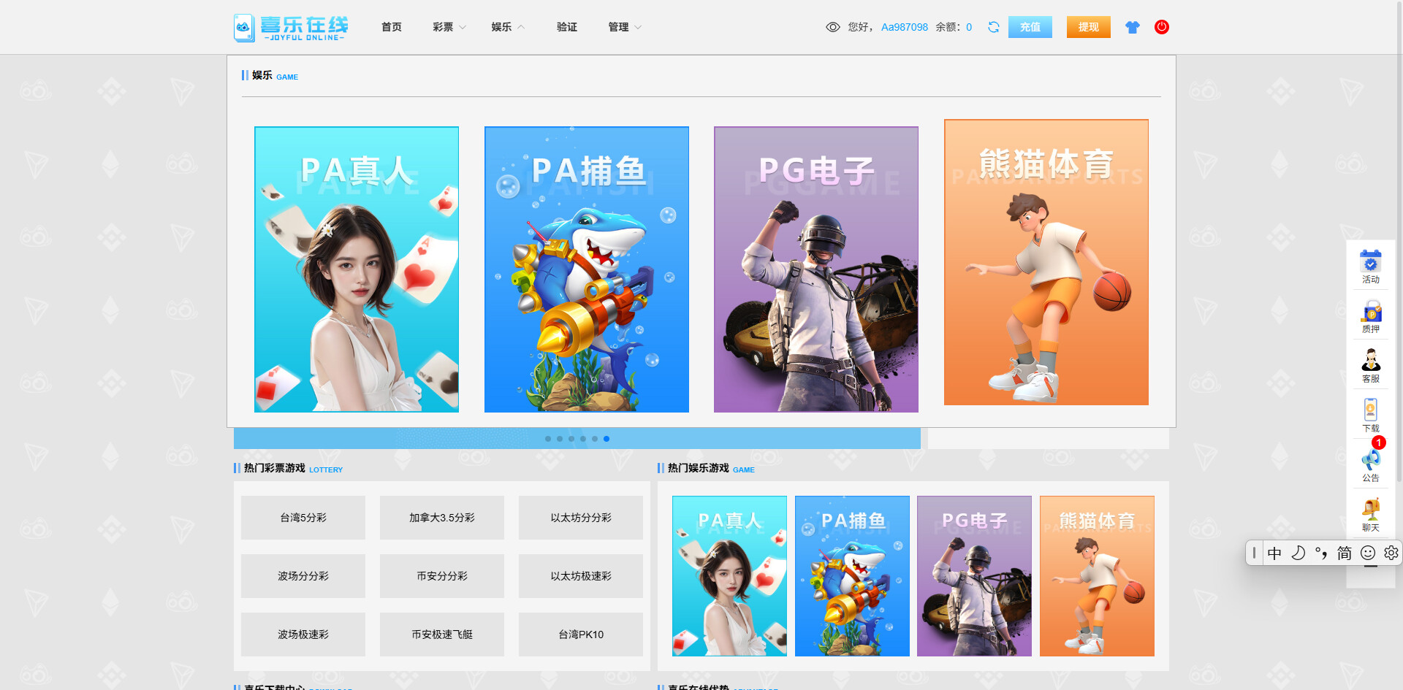Image resolution: width=1403 pixels, height=690 pixels.
Task: Click the refresh balance icon
Action: [993, 27]
